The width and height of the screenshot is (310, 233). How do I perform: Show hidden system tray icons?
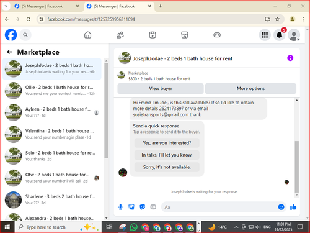(236, 227)
